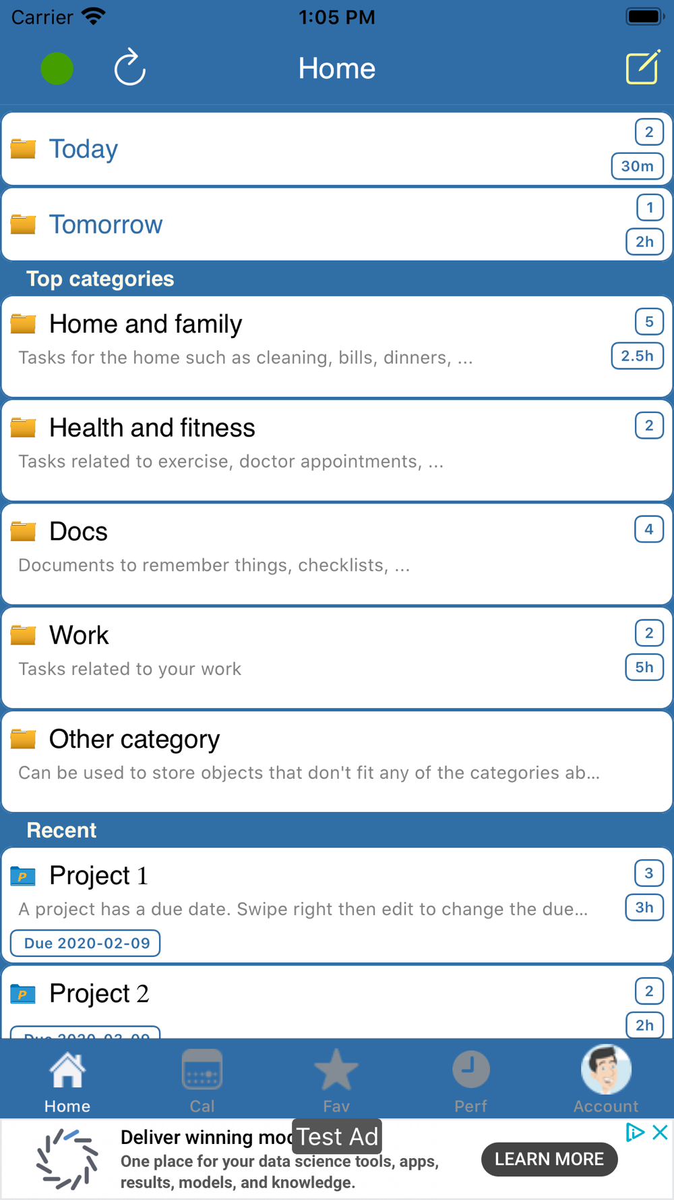Open the Today folder
Viewport: 674px width, 1200px height.
(x=337, y=149)
